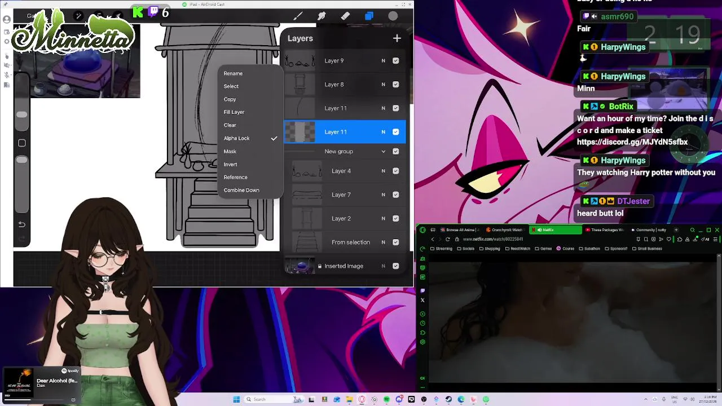The image size is (722, 406).
Task: Open the Windows Start menu
Action: point(236,399)
